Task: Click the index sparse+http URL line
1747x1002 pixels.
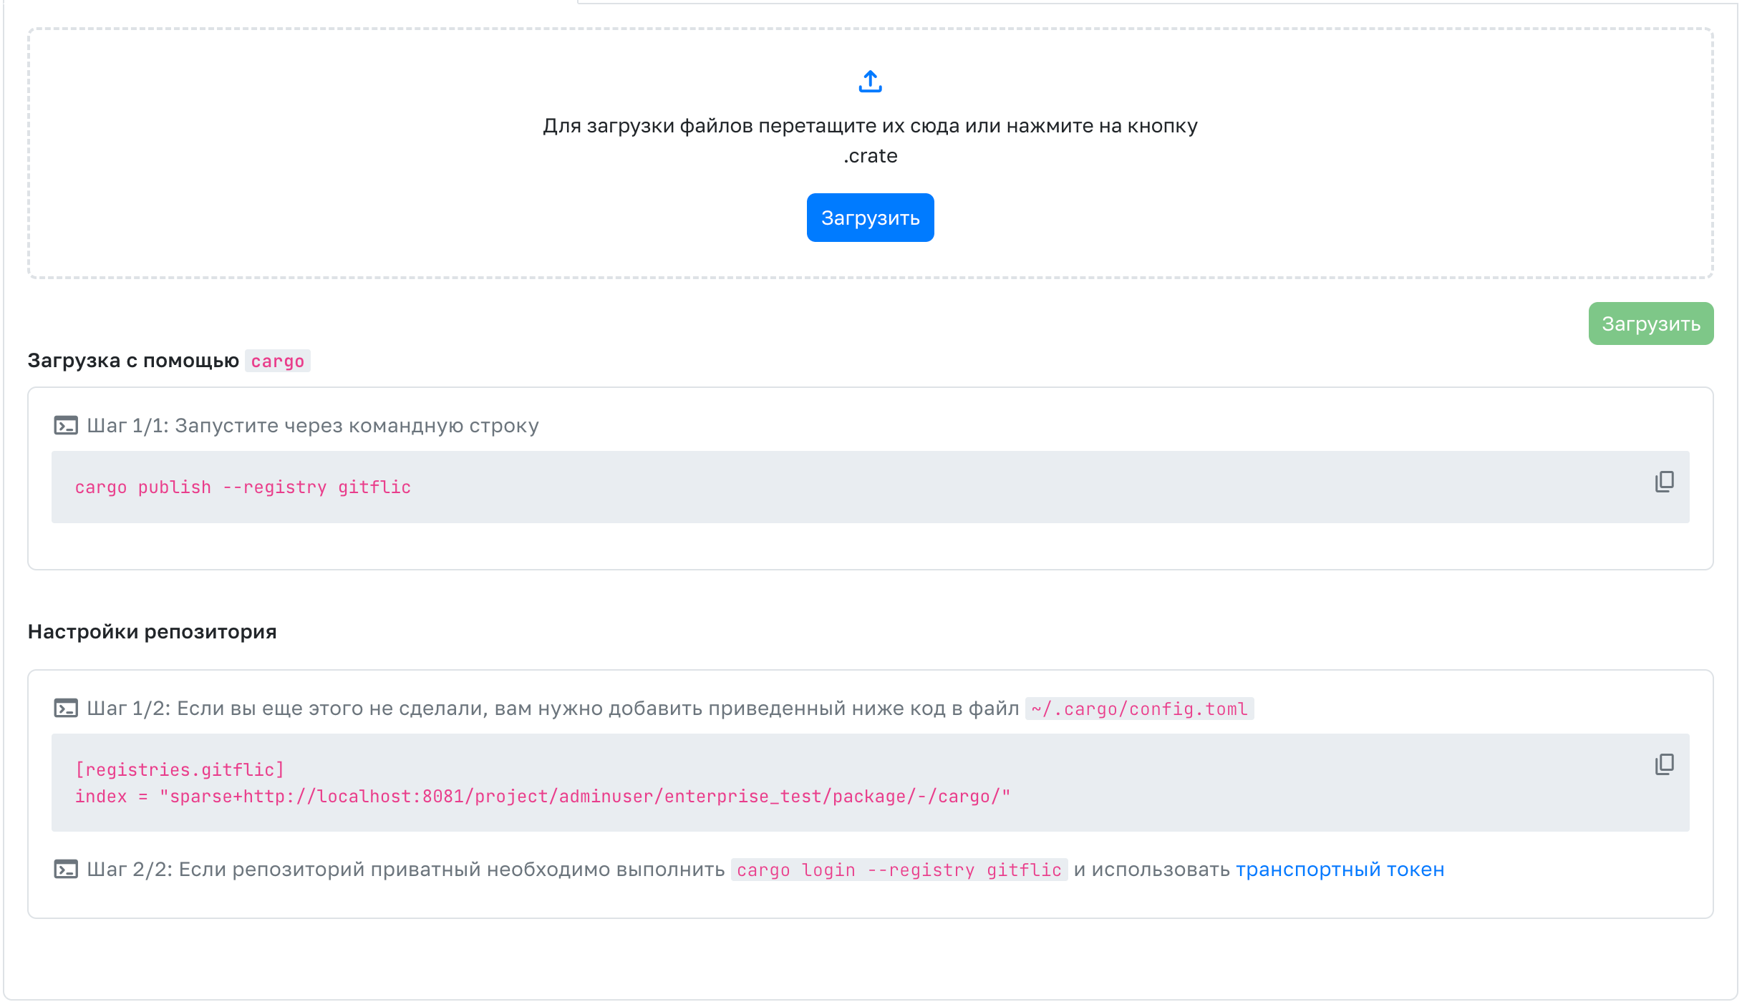Action: [x=542, y=797]
